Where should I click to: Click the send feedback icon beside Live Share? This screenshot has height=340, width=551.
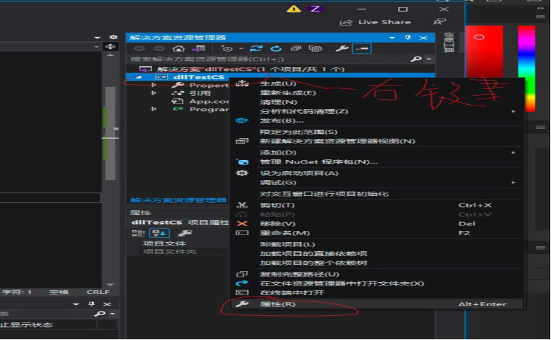pyautogui.click(x=439, y=22)
